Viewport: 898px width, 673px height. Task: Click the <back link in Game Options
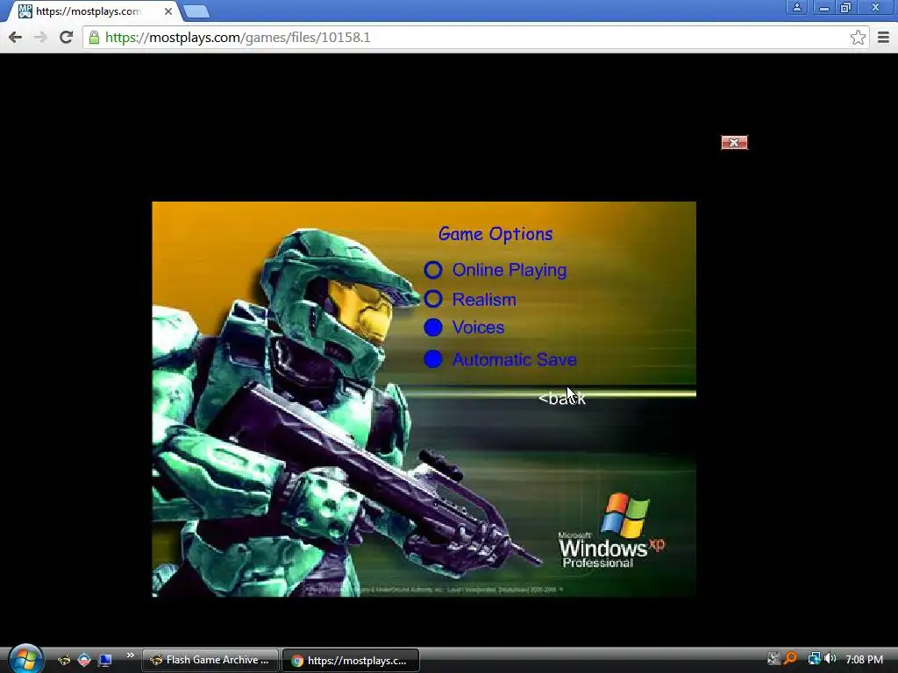(562, 399)
